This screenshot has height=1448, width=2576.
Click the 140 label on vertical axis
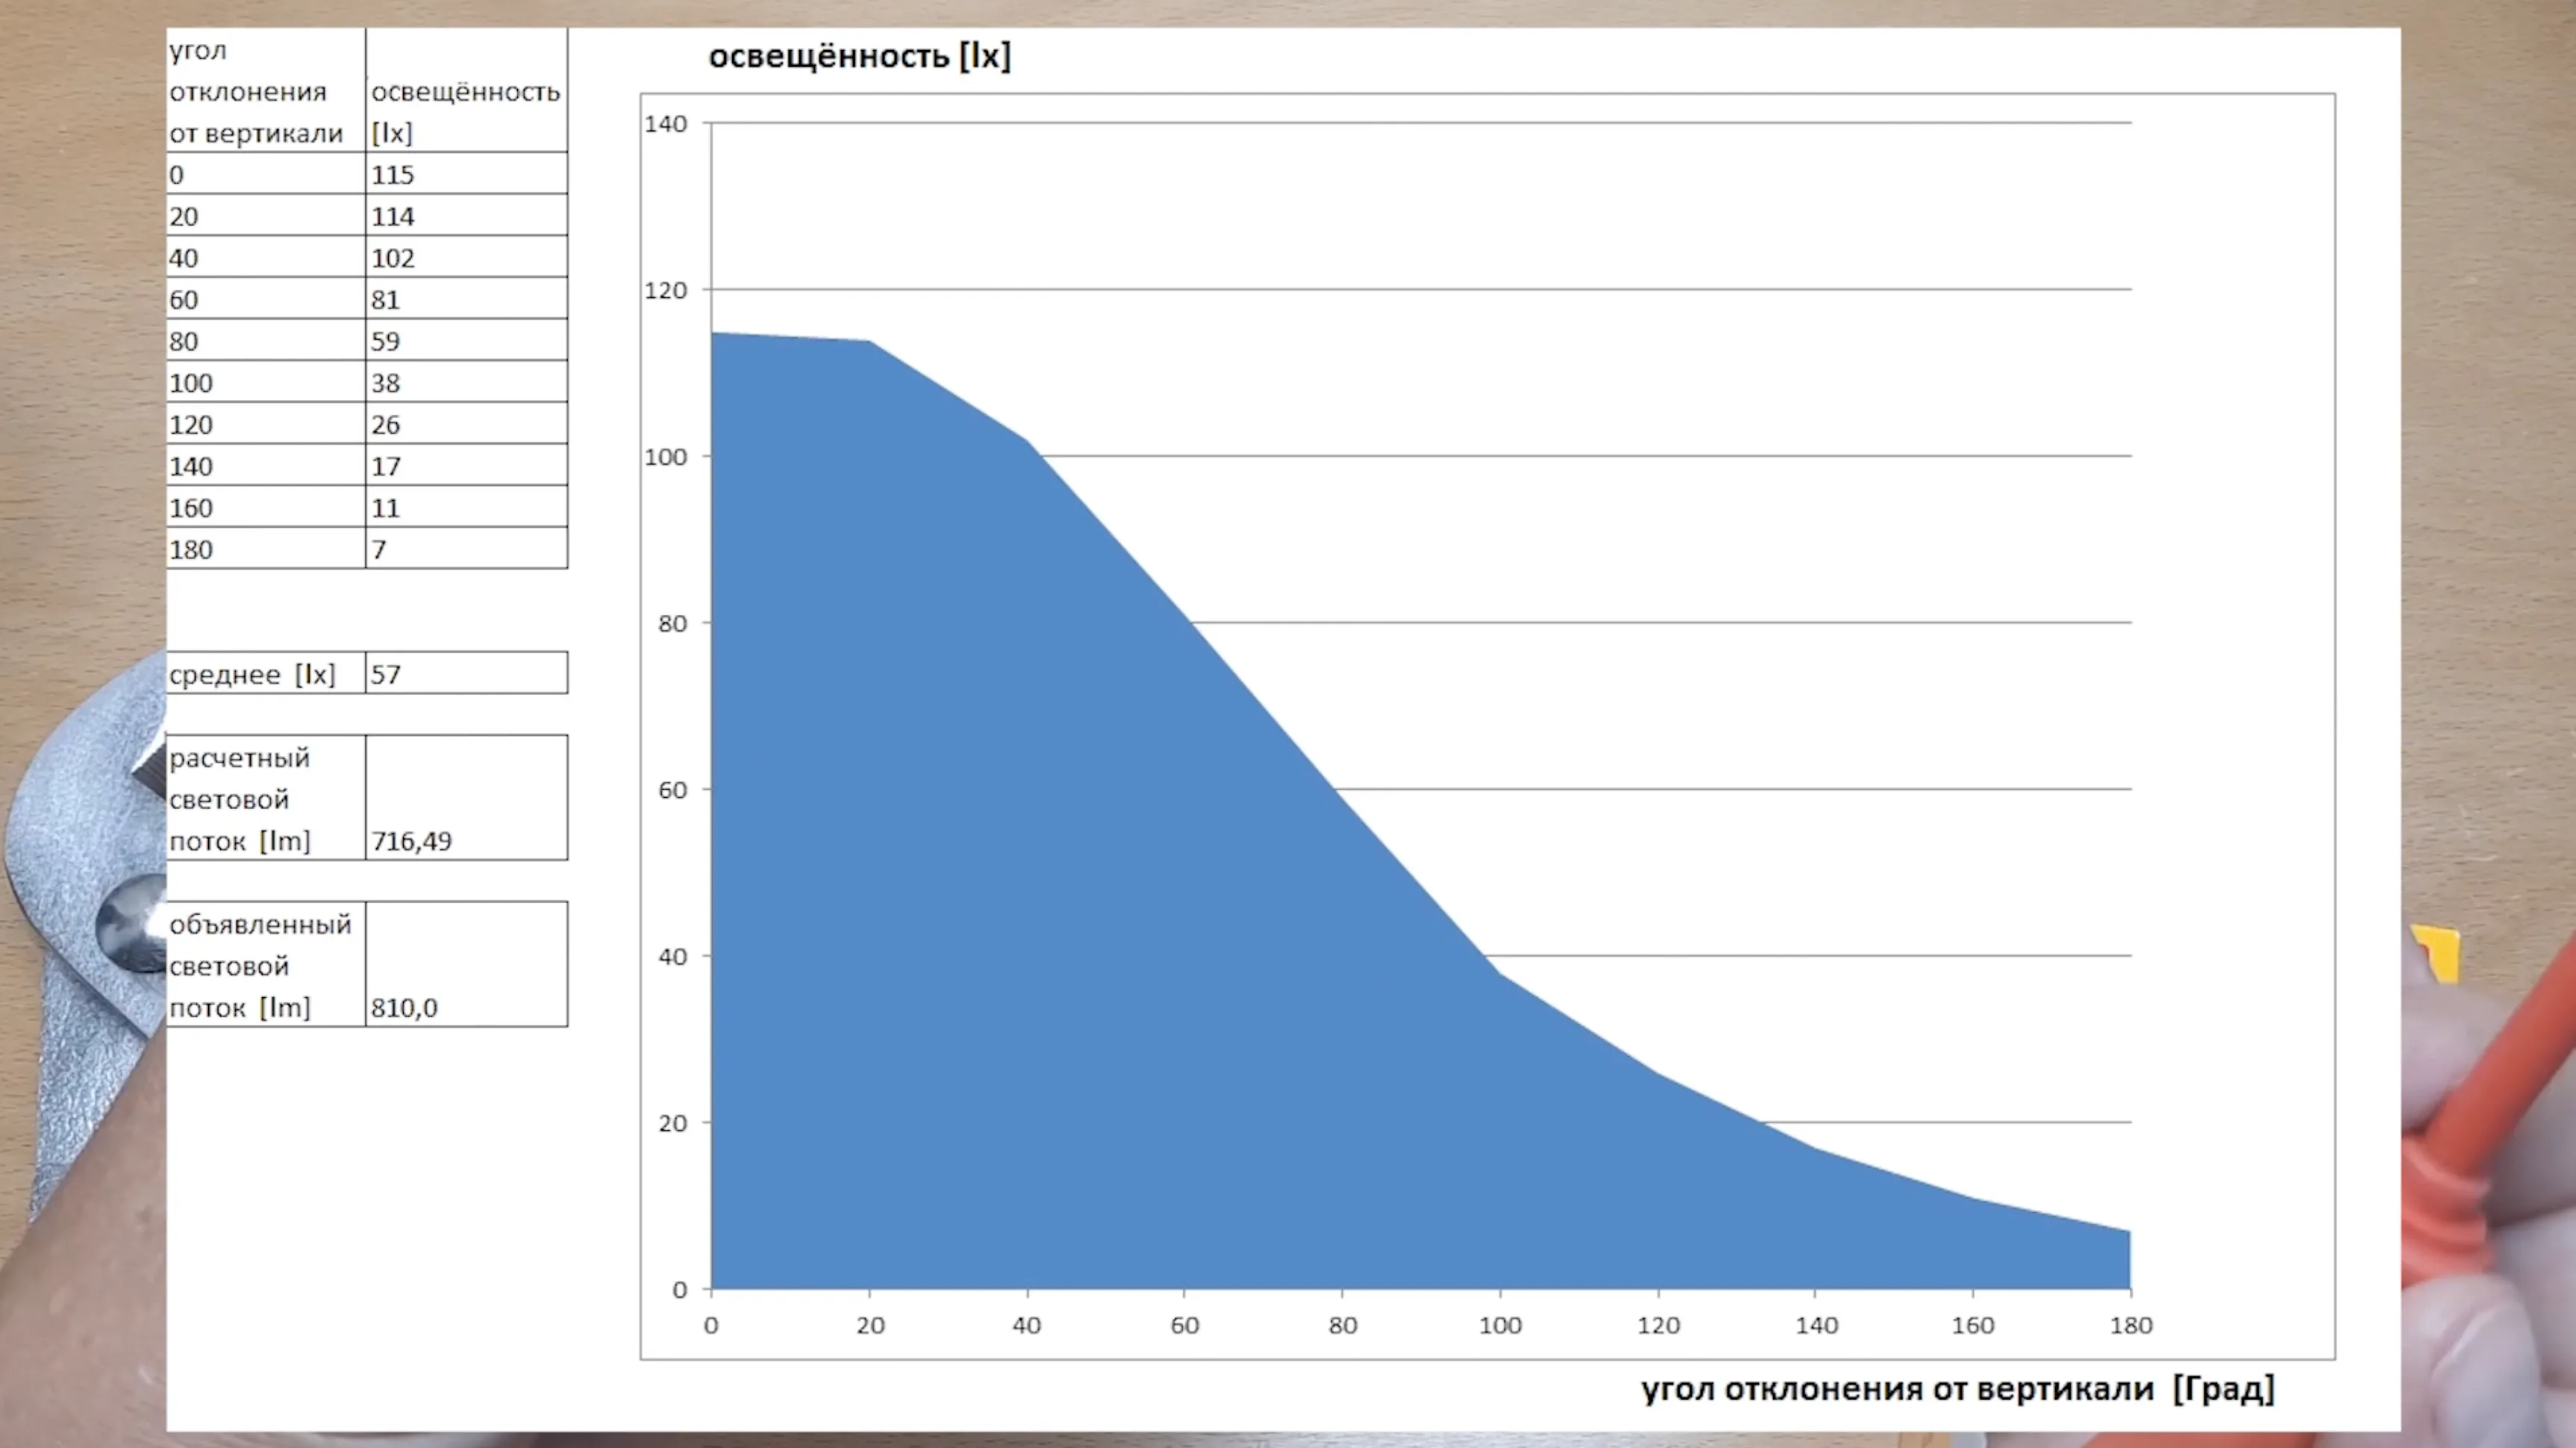(666, 124)
